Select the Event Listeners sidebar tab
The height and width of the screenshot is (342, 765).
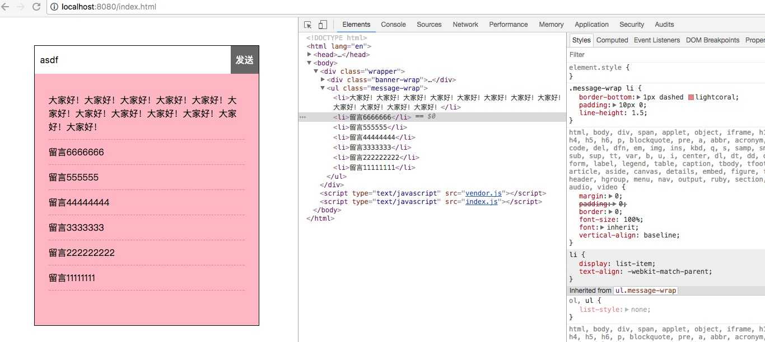pyautogui.click(x=657, y=40)
